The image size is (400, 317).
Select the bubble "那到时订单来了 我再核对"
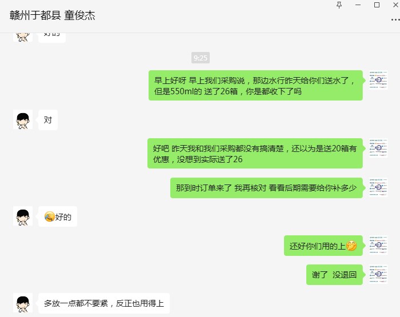[267, 188]
